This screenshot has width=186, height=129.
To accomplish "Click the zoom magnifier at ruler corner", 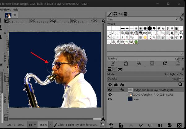I will click(104, 21).
